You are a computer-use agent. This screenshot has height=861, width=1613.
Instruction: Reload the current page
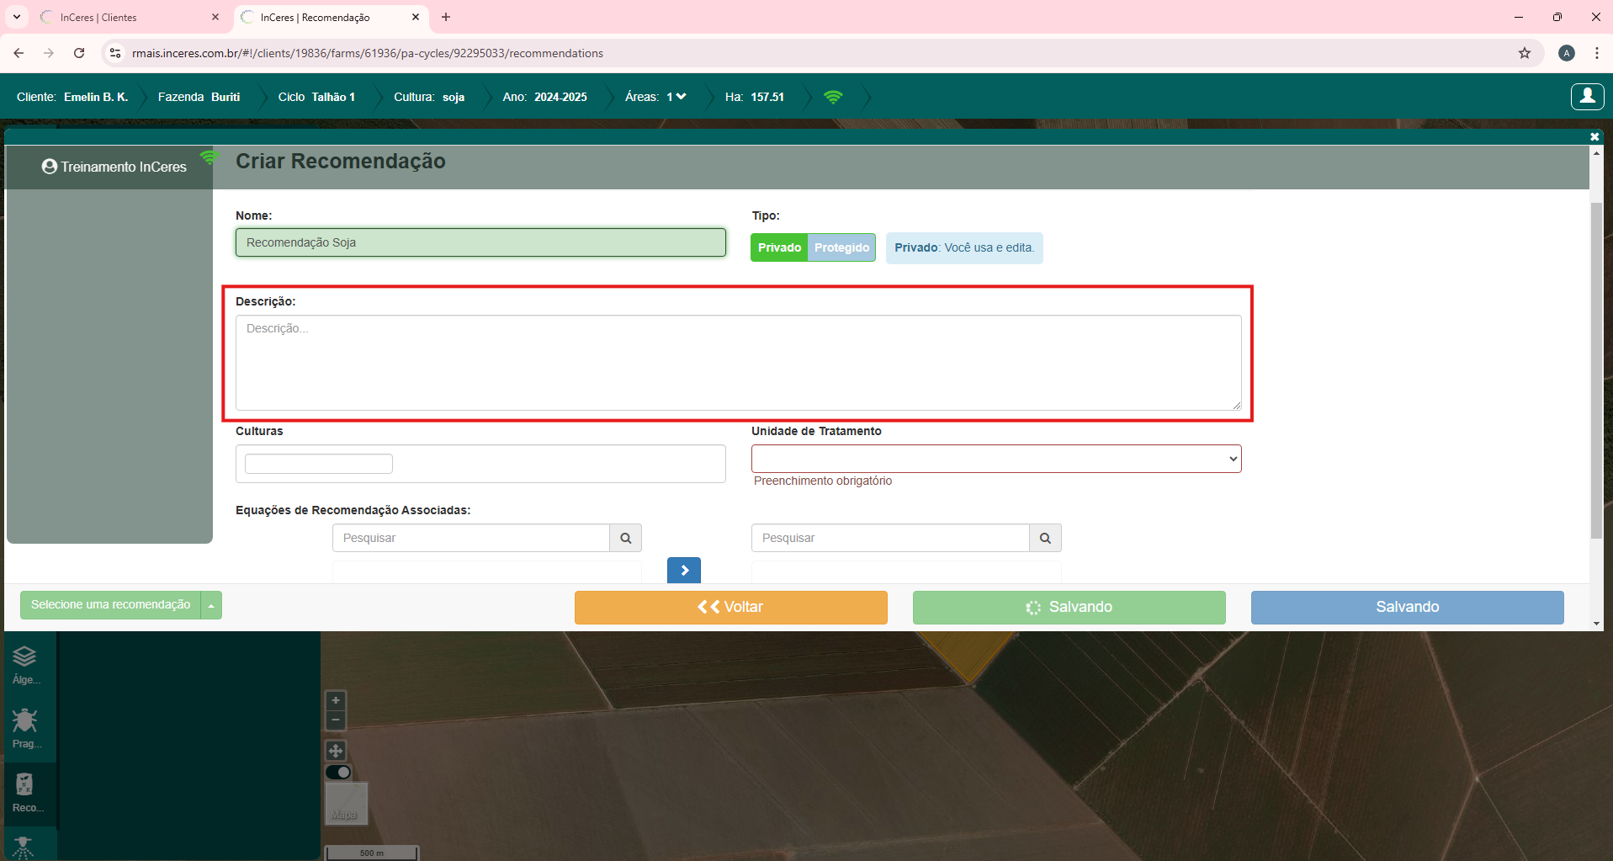(79, 53)
